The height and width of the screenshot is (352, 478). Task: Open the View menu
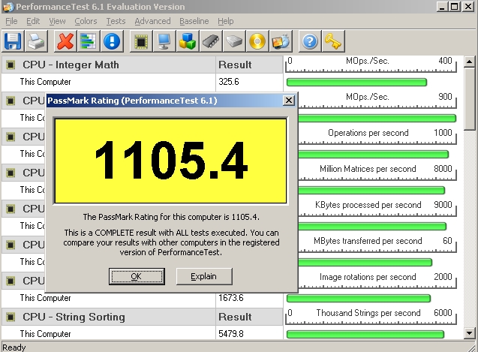point(57,21)
